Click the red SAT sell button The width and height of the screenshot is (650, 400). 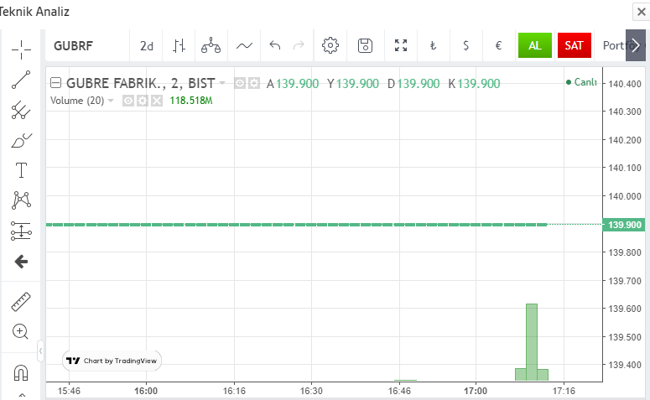point(575,45)
